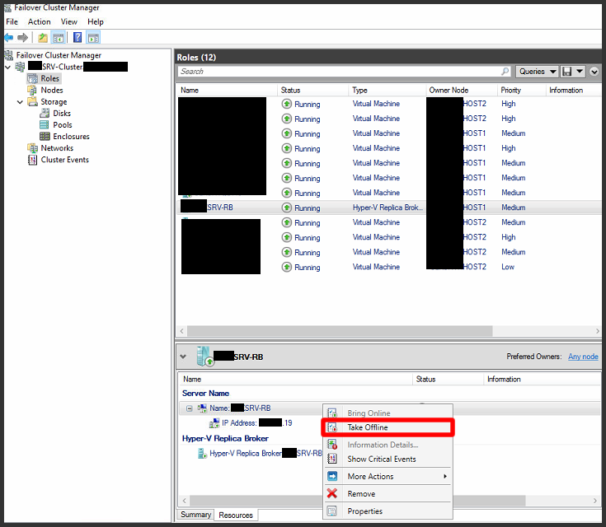This screenshot has width=606, height=527.
Task: Click details pane scroll right arrow
Action: coord(594,501)
